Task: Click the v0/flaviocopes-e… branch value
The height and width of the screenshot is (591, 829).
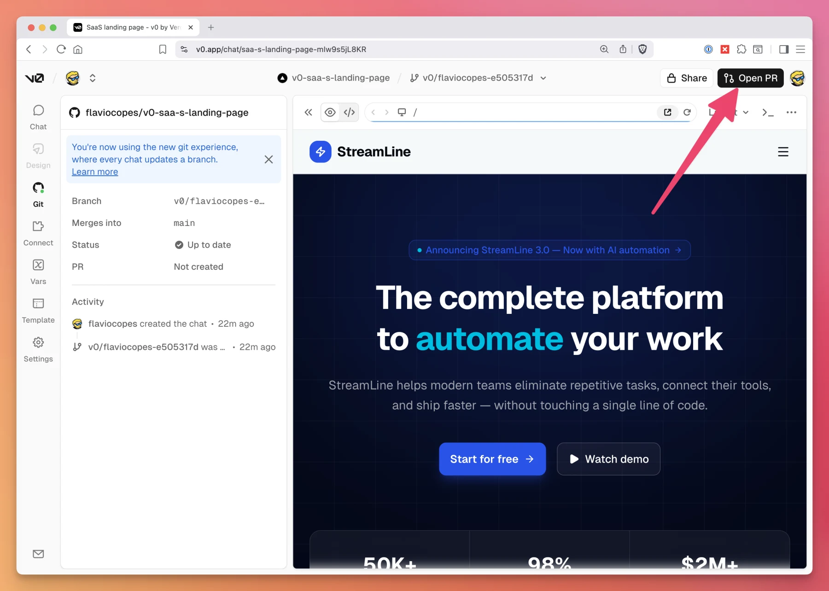Action: [219, 201]
